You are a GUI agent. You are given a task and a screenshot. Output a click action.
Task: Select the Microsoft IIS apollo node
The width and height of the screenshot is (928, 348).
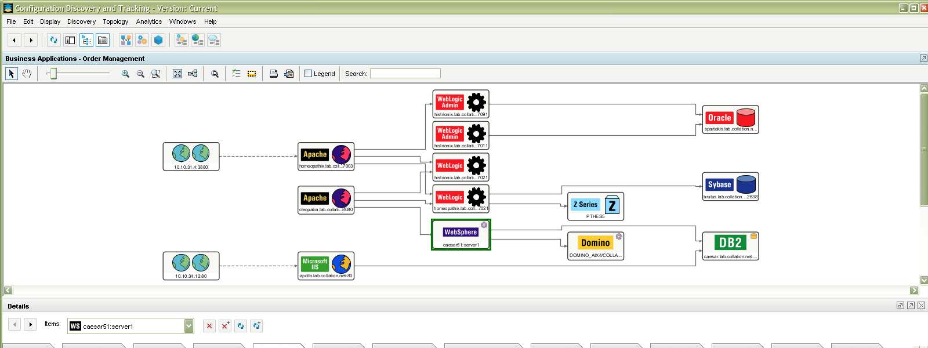pyautogui.click(x=326, y=266)
